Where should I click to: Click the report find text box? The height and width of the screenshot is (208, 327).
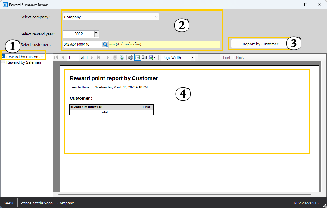tap(209, 57)
